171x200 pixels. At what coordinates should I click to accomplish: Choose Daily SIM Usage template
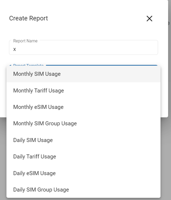(x=33, y=140)
